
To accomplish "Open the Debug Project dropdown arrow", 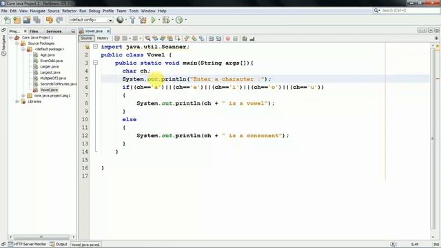I will pyautogui.click(x=172, y=20).
